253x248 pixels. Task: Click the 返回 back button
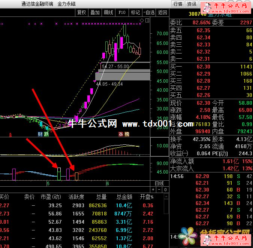pyautogui.click(x=162, y=13)
